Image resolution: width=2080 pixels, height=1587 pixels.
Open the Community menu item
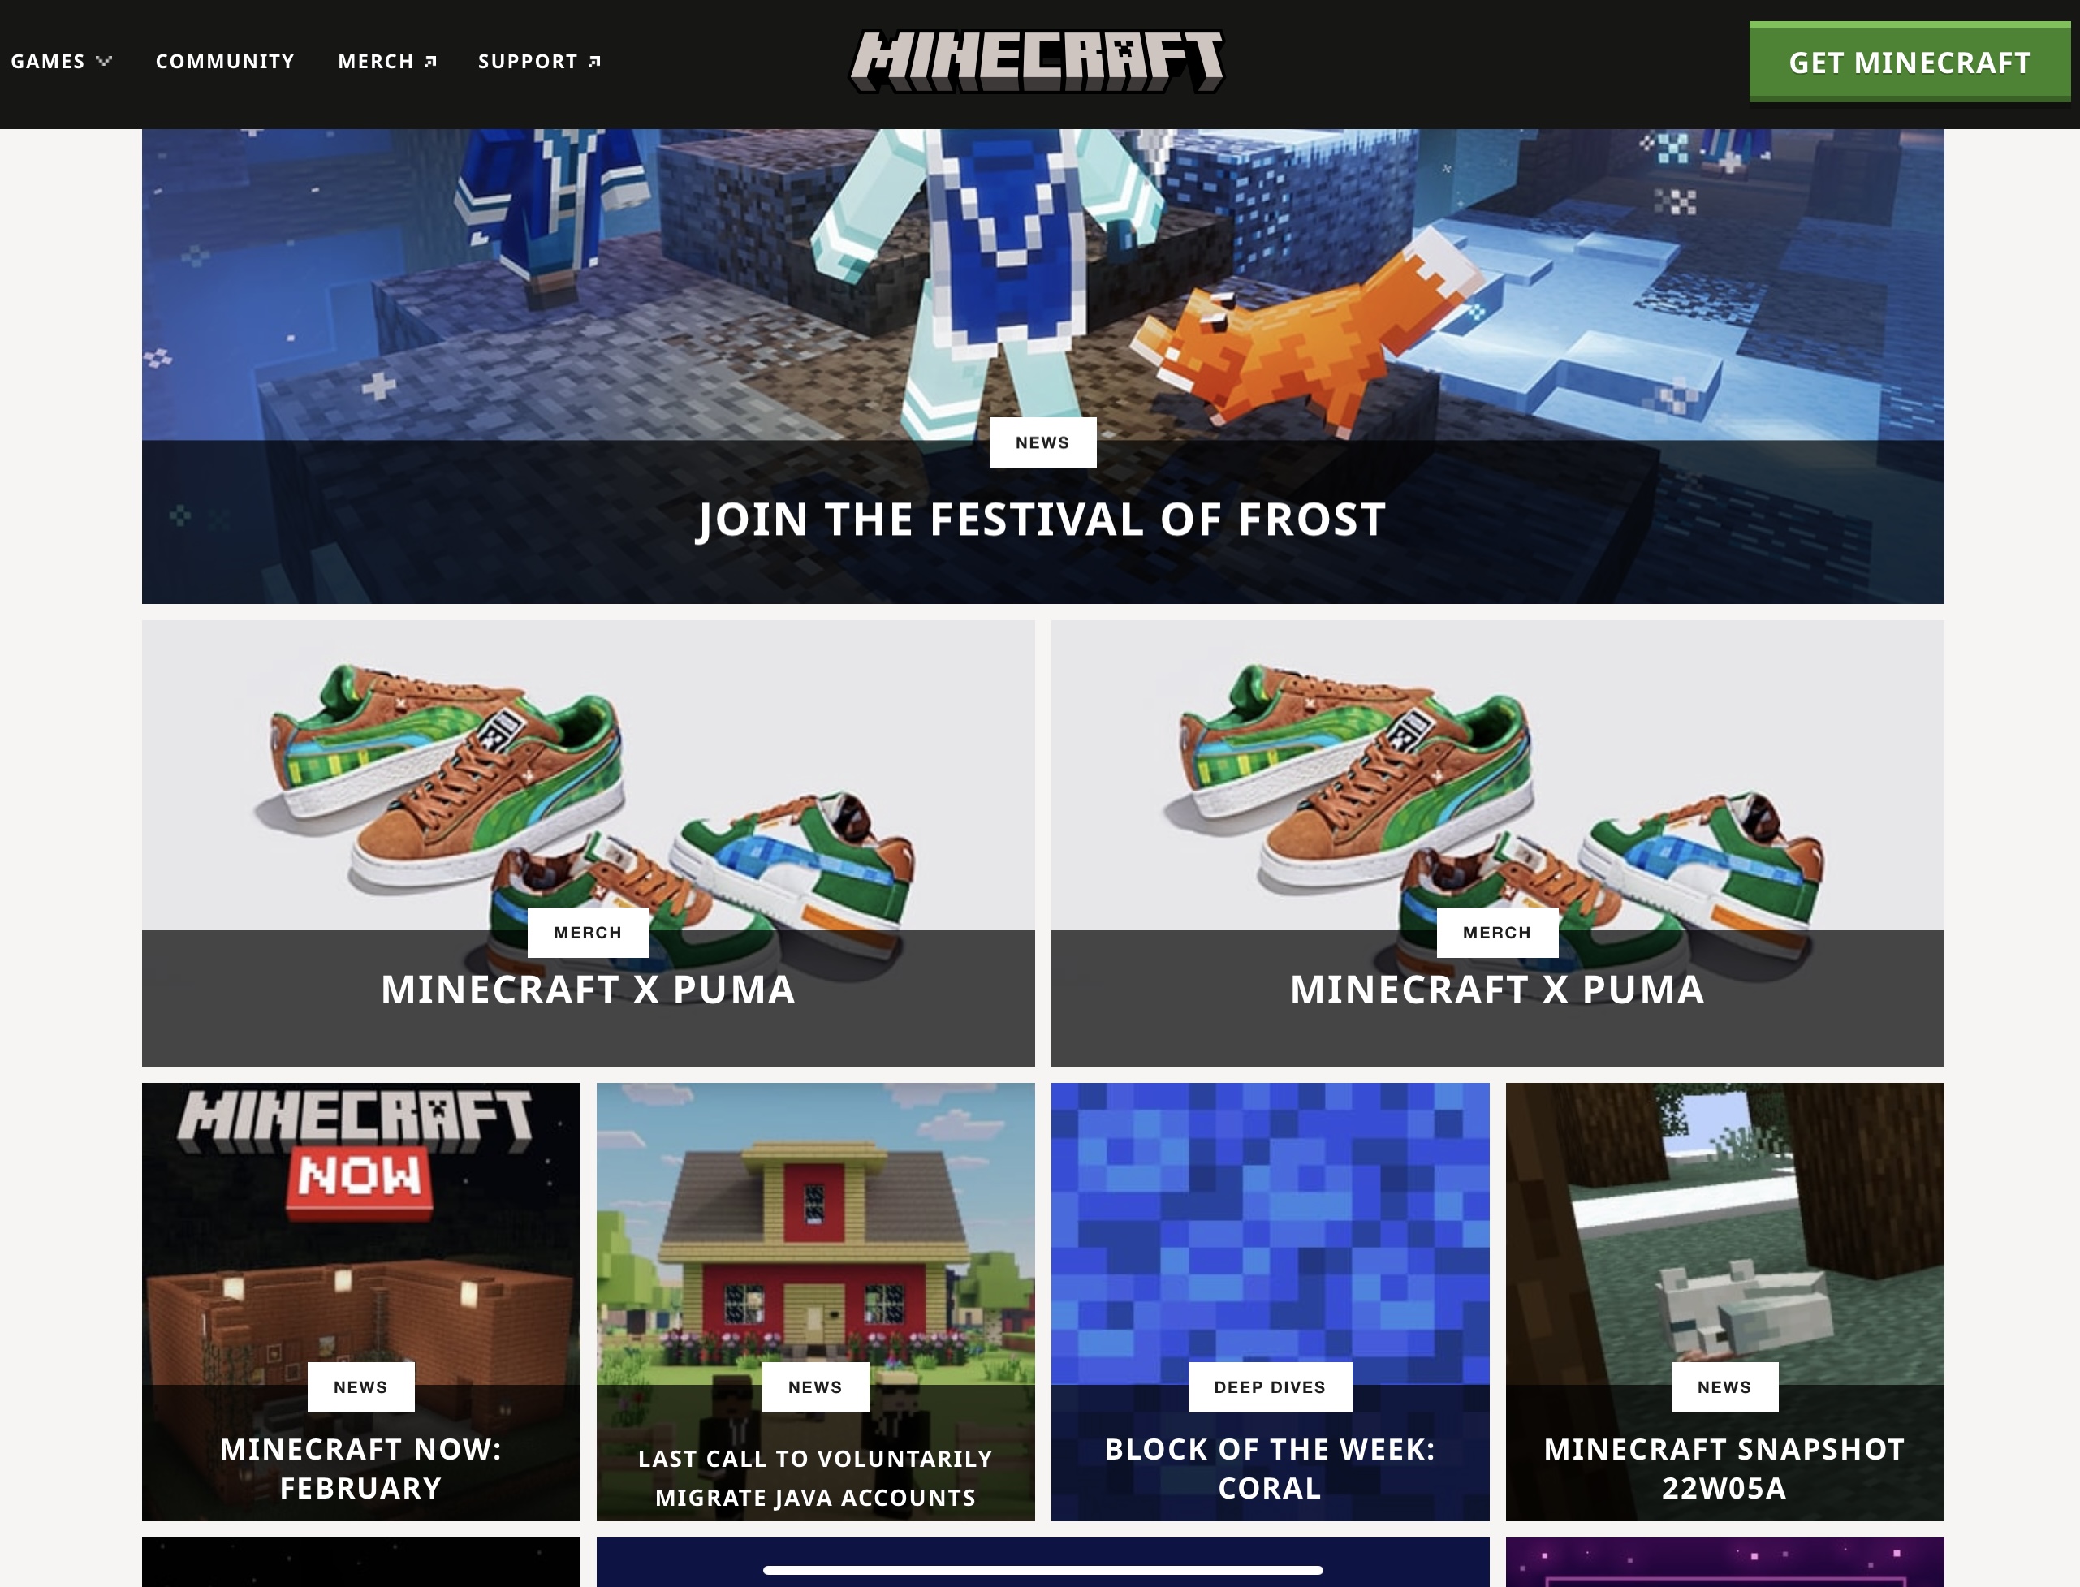tap(225, 62)
